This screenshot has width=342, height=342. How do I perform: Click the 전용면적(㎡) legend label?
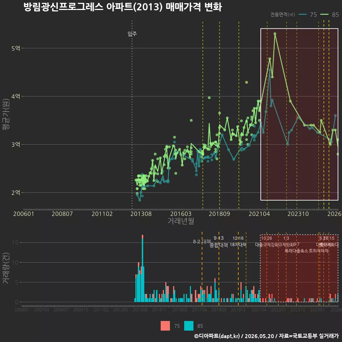[283, 15]
